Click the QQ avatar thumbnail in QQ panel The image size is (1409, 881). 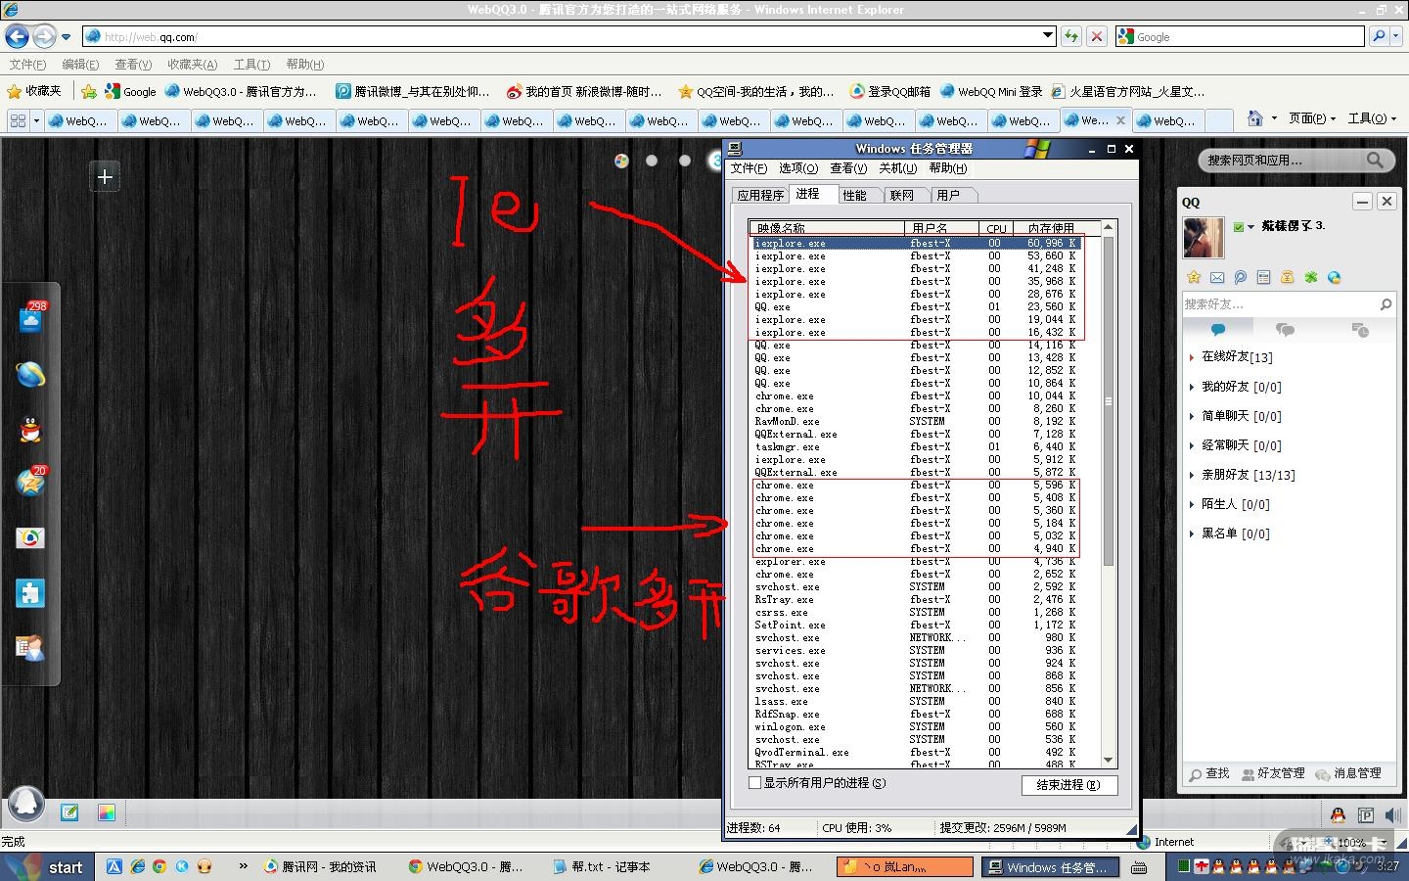[x=1204, y=239]
